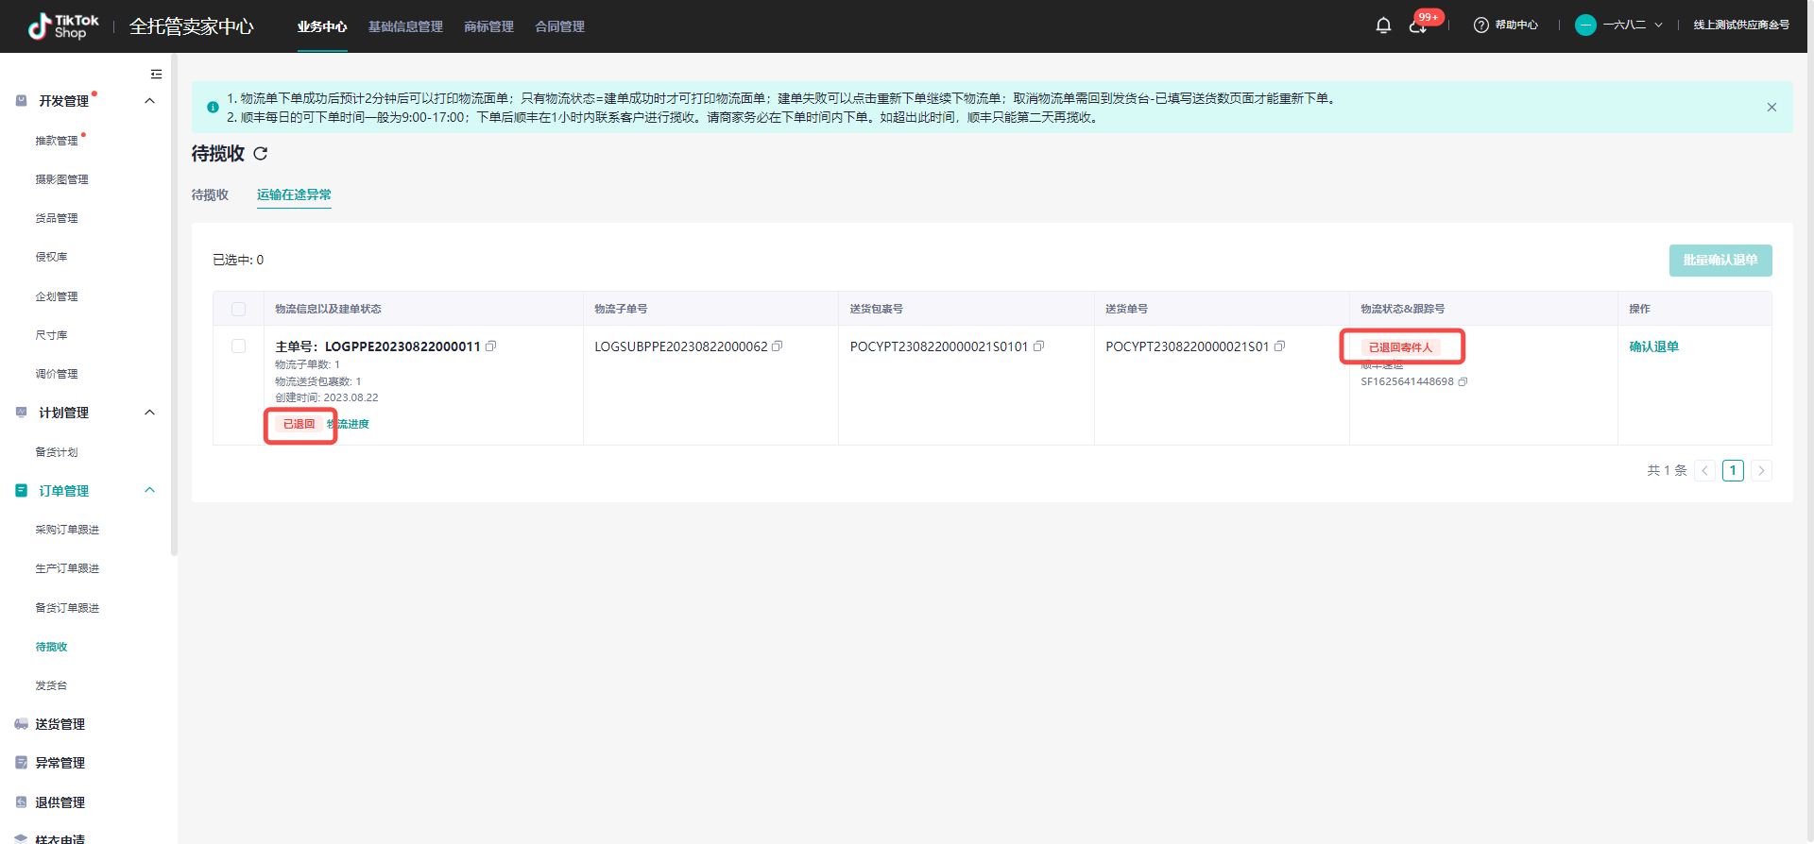Image resolution: width=1814 pixels, height=844 pixels.
Task: Click the 批量确认退单 button
Action: coord(1720,261)
